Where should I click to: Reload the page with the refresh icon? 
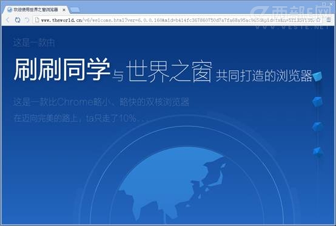coord(18,20)
